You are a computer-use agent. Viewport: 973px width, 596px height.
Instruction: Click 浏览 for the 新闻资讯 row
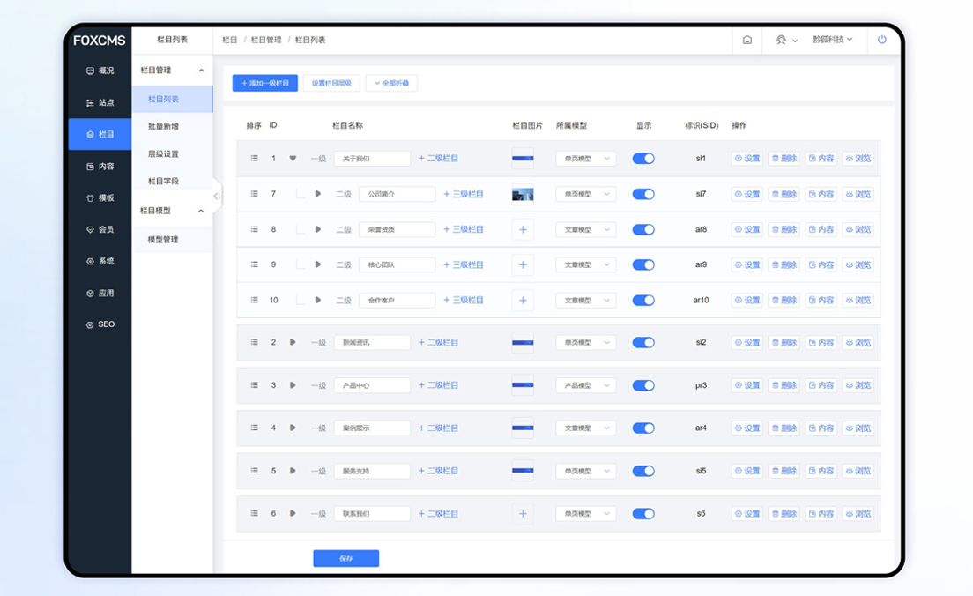click(x=858, y=343)
